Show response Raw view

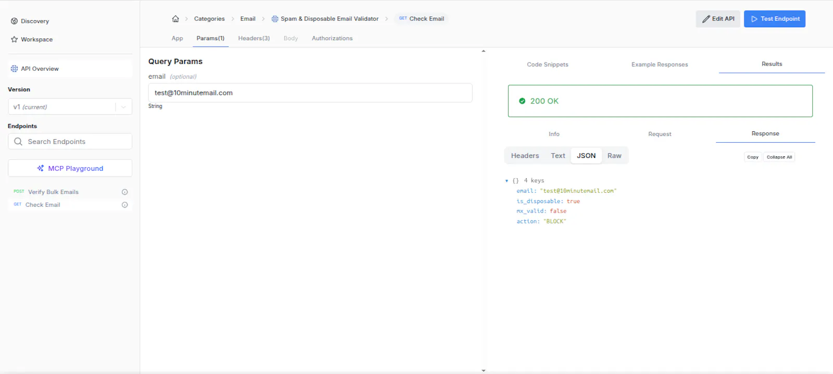(x=614, y=156)
